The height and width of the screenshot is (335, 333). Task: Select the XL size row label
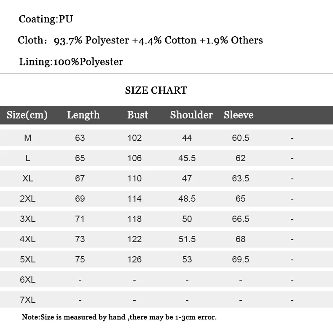[x=28, y=178]
